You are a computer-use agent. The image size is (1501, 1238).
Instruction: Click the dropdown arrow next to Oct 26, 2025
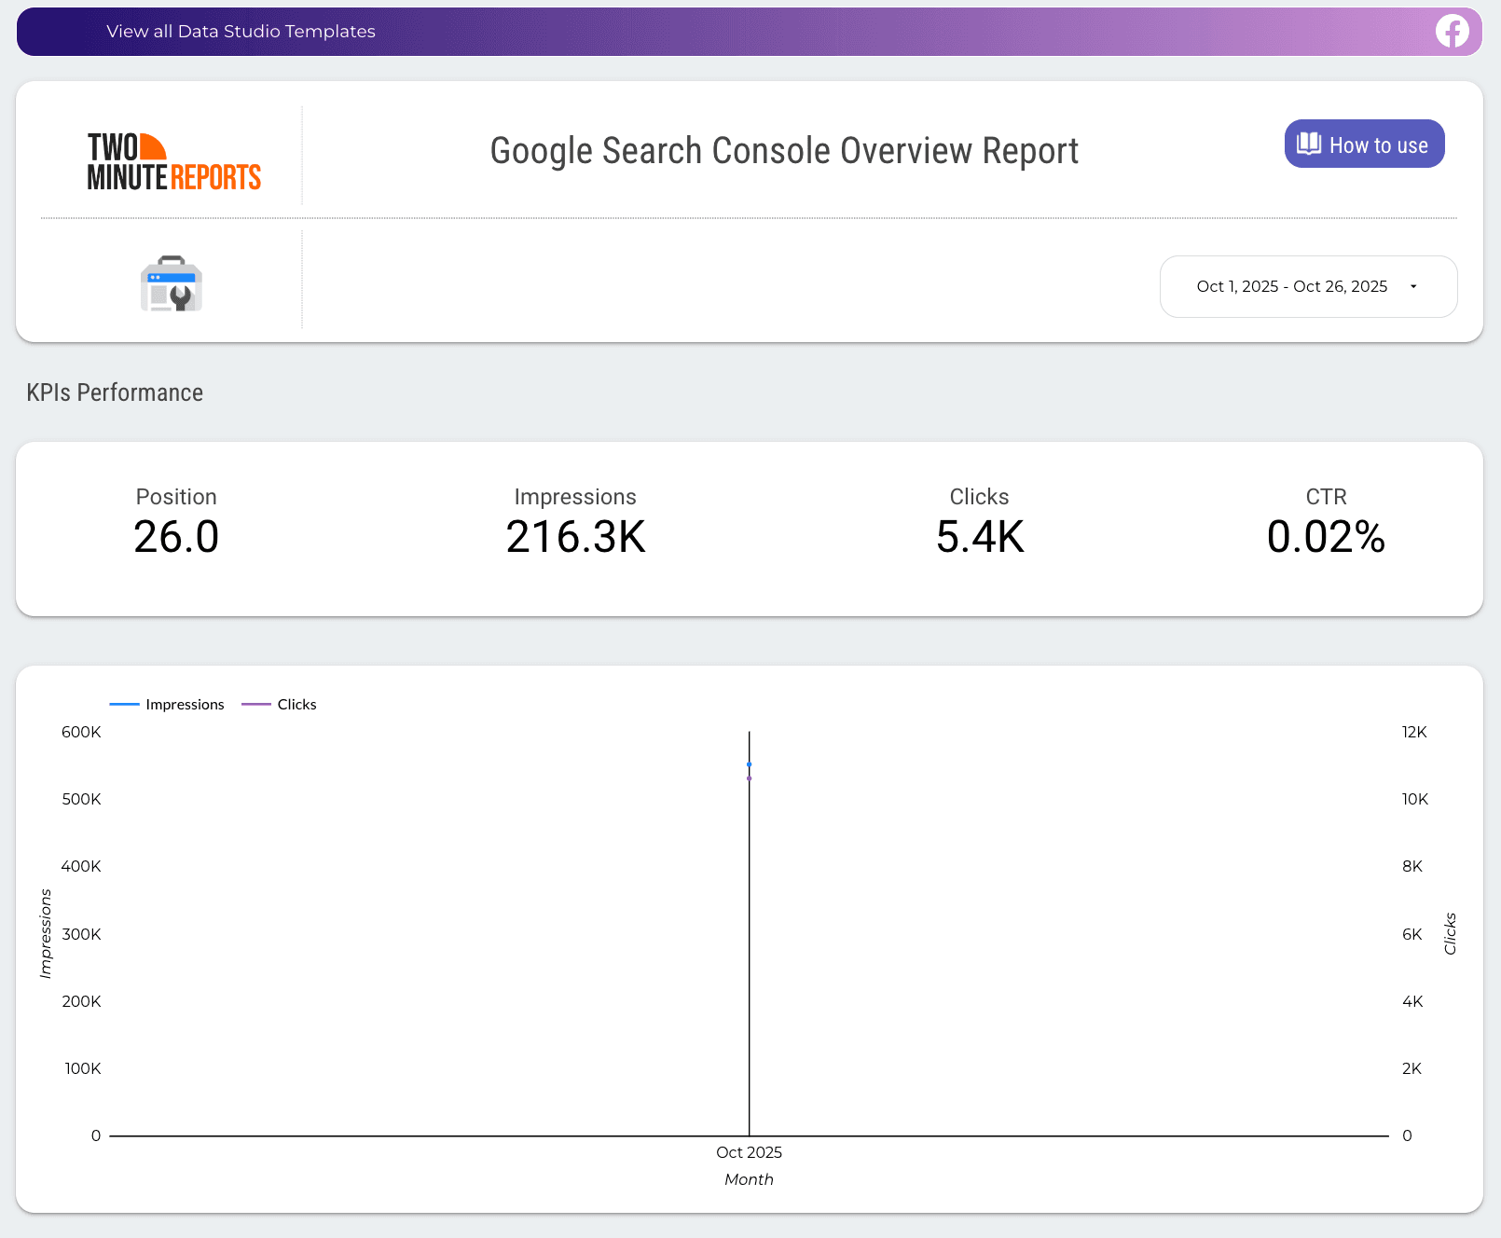1412,286
